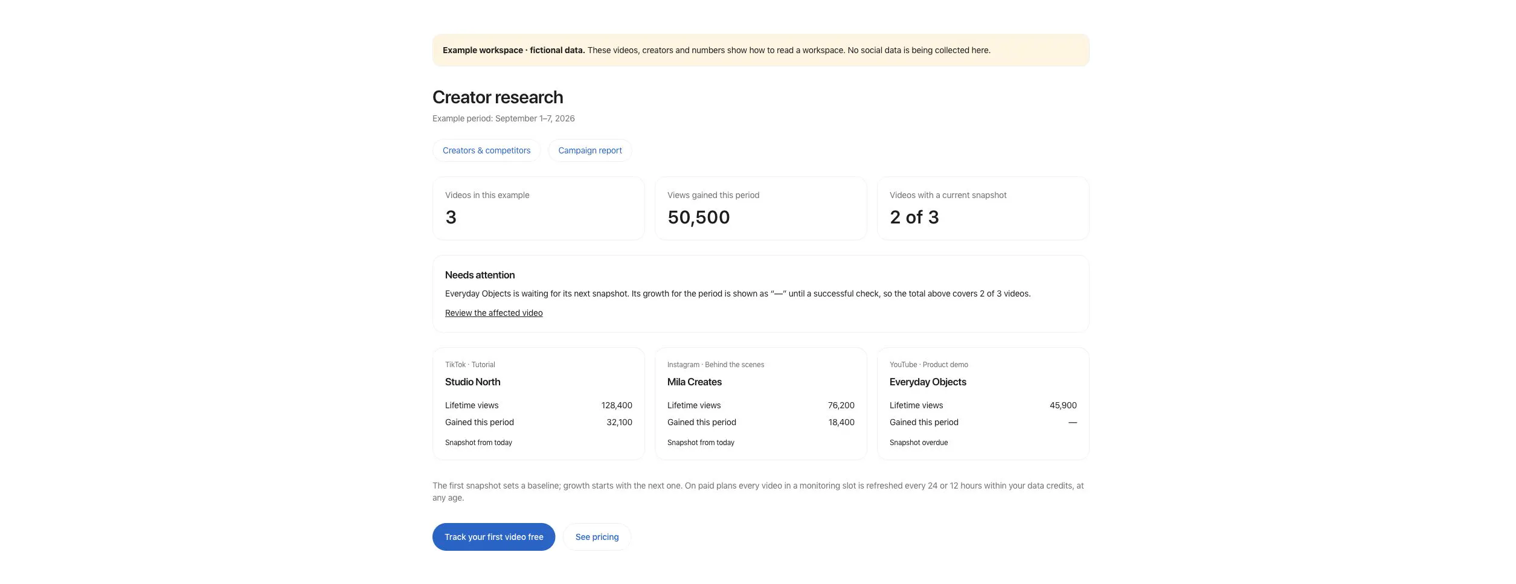
Task: Click Snapshot from today under Mila Creates
Action: pyautogui.click(x=701, y=443)
